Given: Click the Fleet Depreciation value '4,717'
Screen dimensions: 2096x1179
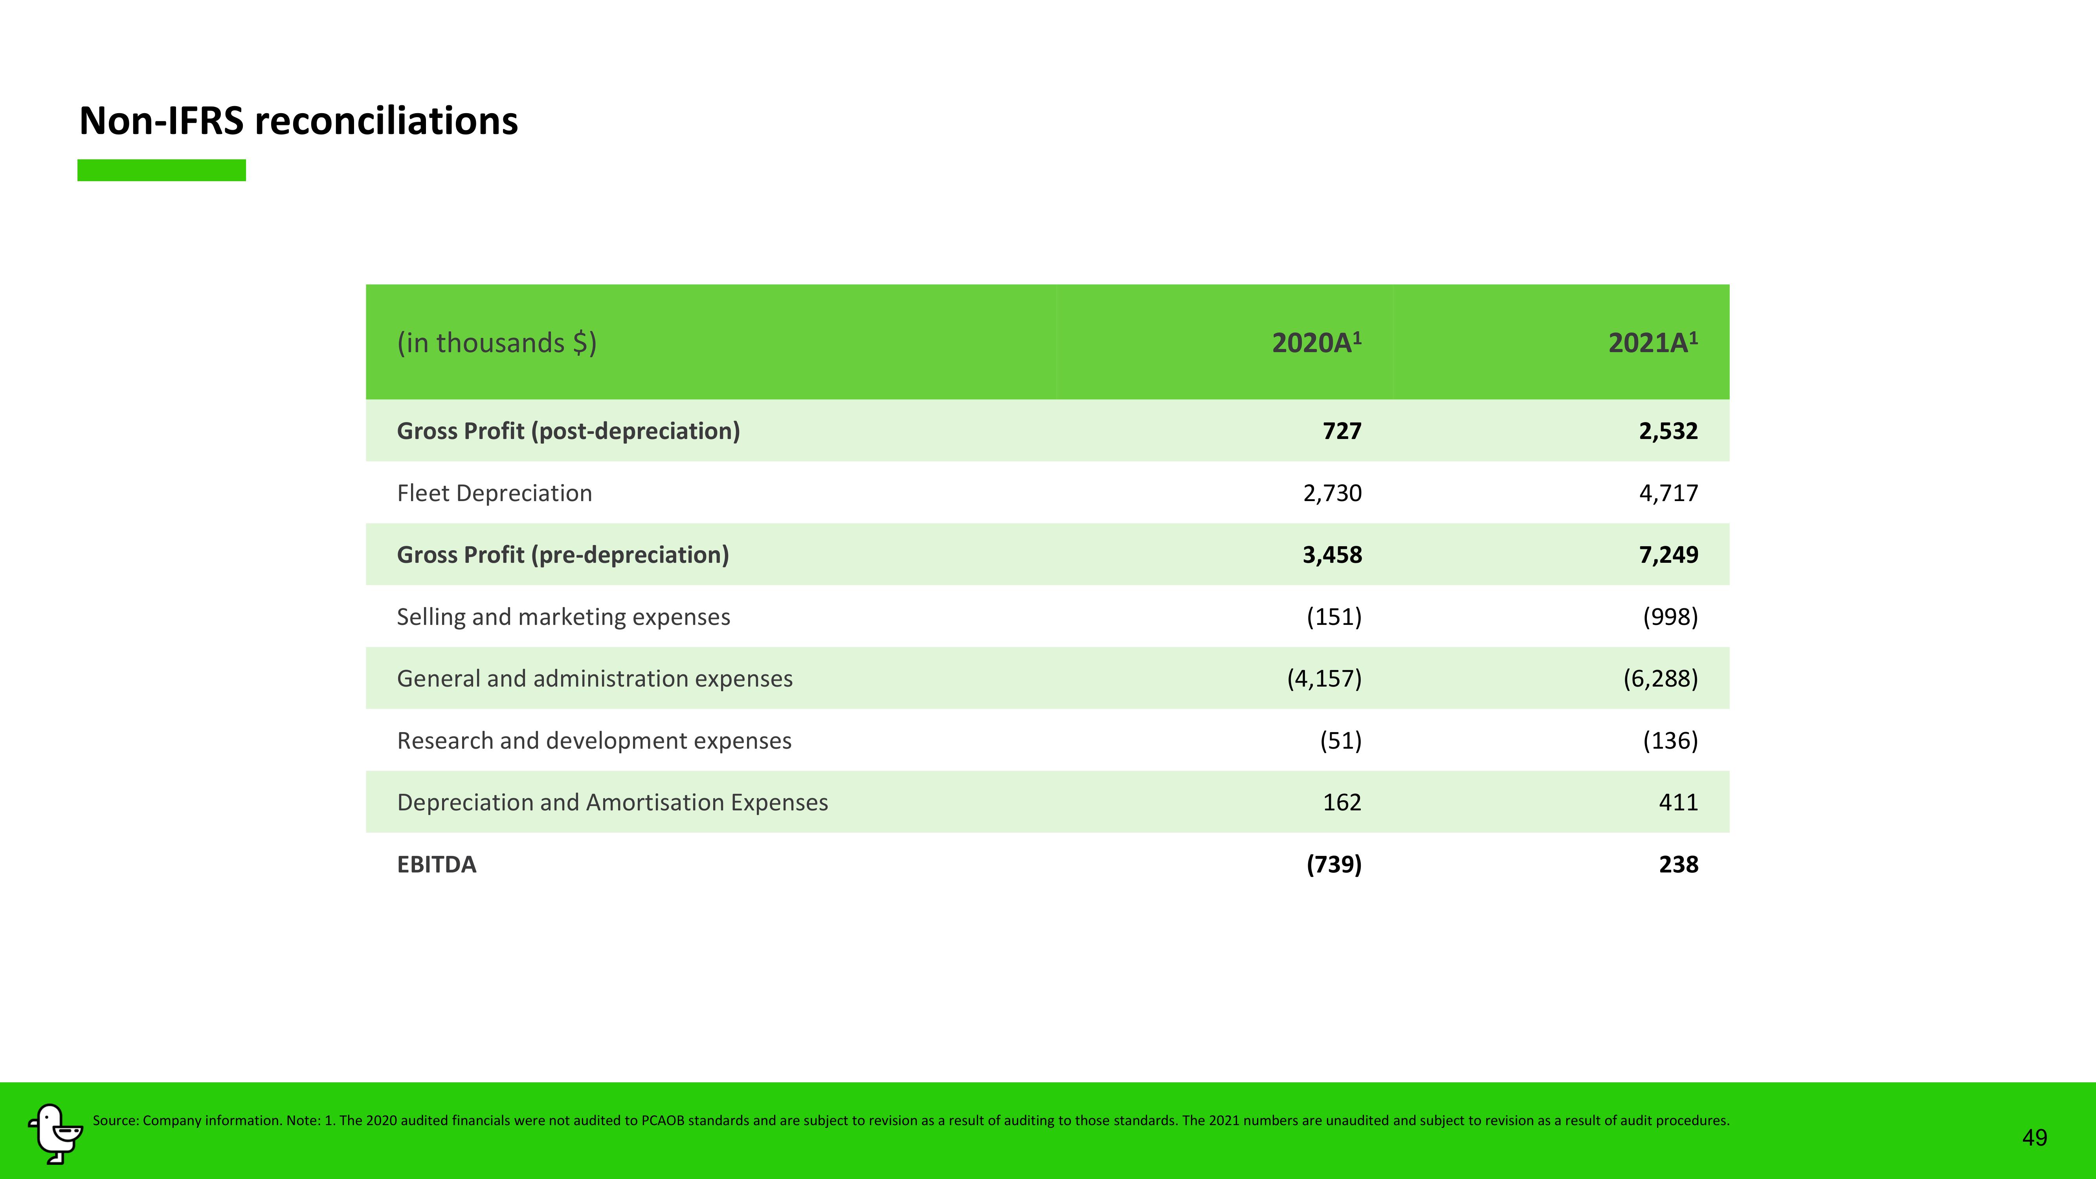Looking at the screenshot, I should (1668, 493).
